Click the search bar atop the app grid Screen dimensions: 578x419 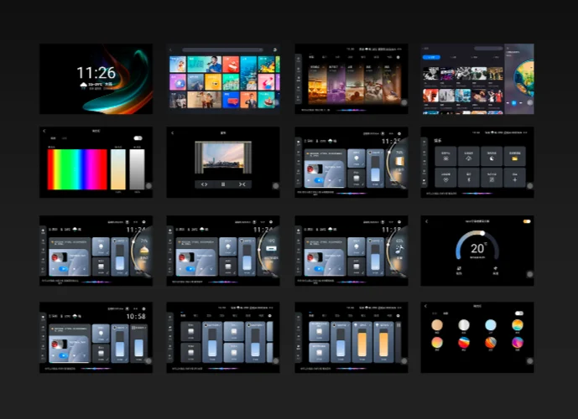222,49
